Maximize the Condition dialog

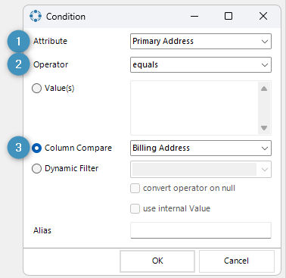point(228,16)
